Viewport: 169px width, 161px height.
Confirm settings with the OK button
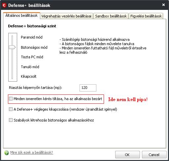(127, 155)
